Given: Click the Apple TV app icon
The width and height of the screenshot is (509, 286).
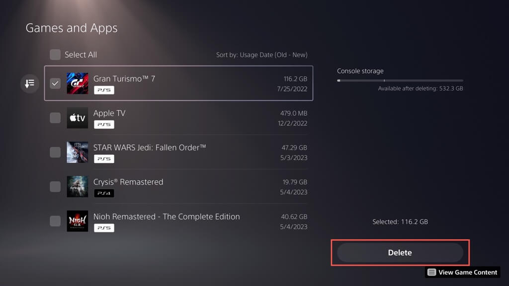Looking at the screenshot, I should (77, 118).
